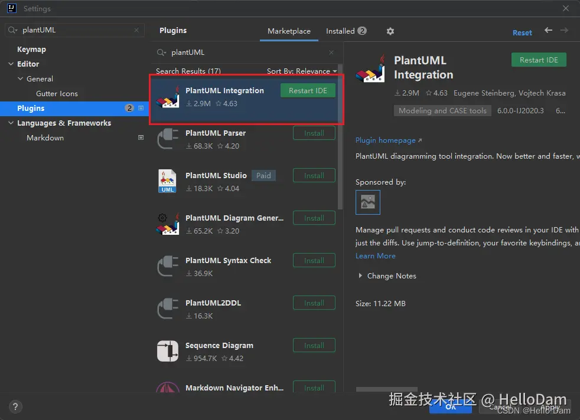
Task: Click the details pane horizontal scrollbar
Action: pos(386,389)
